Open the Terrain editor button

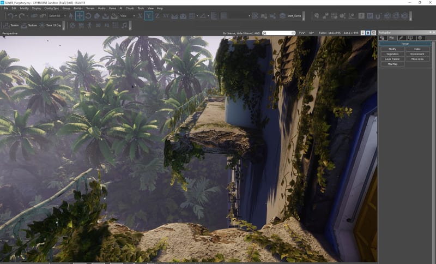[11, 25]
